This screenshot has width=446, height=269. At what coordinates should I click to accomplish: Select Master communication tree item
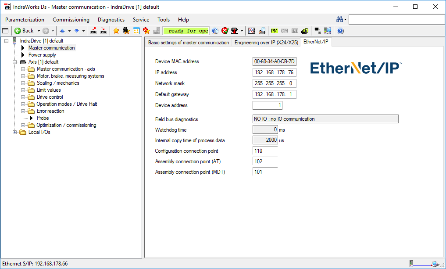click(x=51, y=48)
